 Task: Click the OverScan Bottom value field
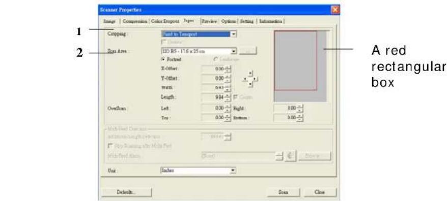[286, 117]
